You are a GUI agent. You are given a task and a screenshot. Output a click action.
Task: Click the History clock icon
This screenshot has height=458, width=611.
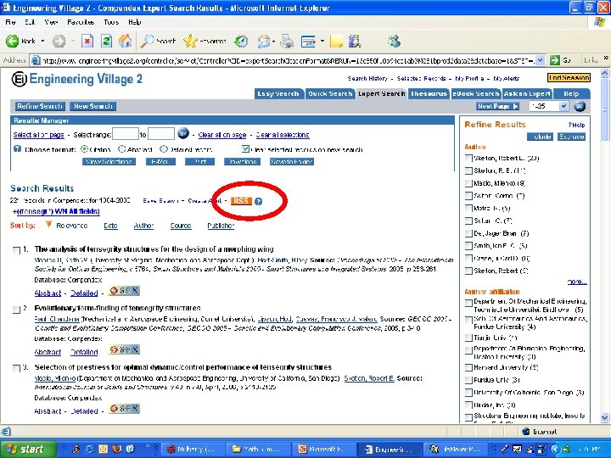[242, 41]
